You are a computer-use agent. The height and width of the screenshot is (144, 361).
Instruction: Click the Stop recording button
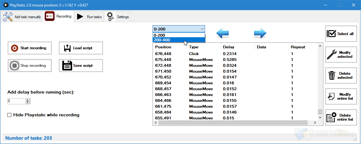[x=30, y=66]
